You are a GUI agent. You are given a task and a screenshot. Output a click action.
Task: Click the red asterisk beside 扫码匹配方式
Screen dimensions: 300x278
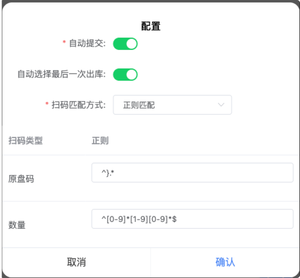point(47,104)
